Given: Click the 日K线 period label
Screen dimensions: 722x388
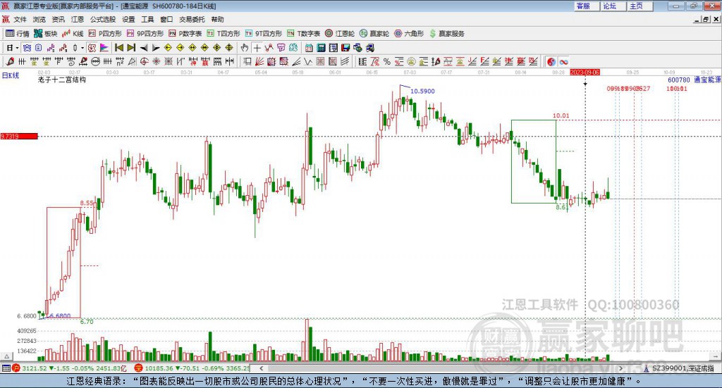Looking at the screenshot, I should 11,75.
